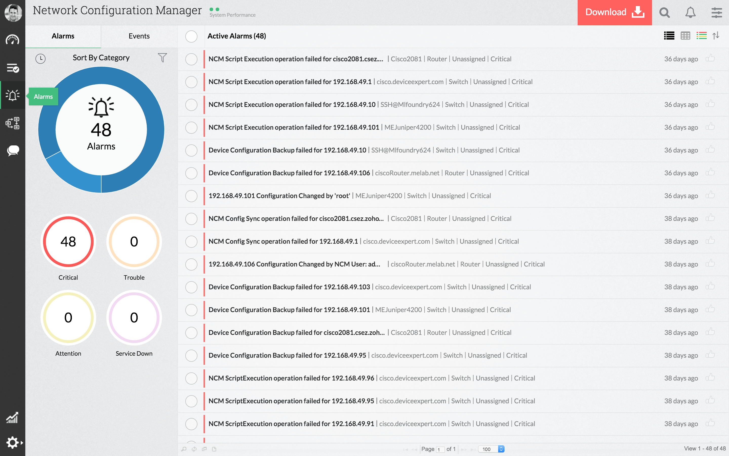The image size is (729, 456).
Task: Click the search magnifier icon in header
Action: (x=664, y=12)
